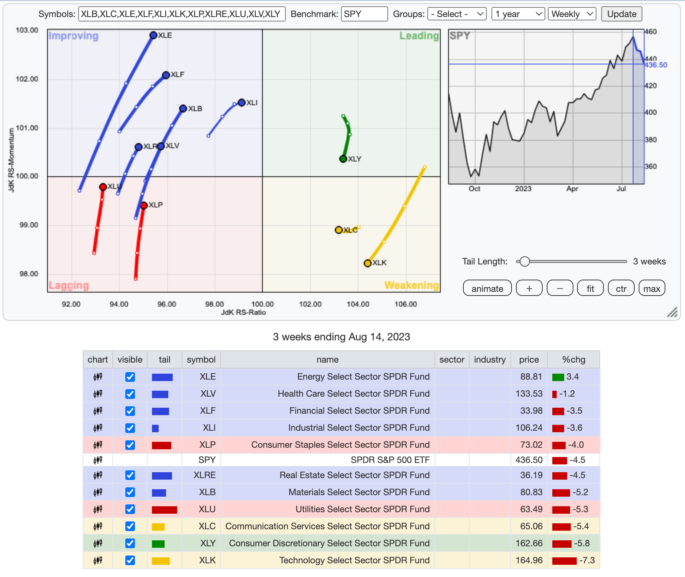
Task: Open the chart icon in the XLI row
Action: (x=98, y=428)
